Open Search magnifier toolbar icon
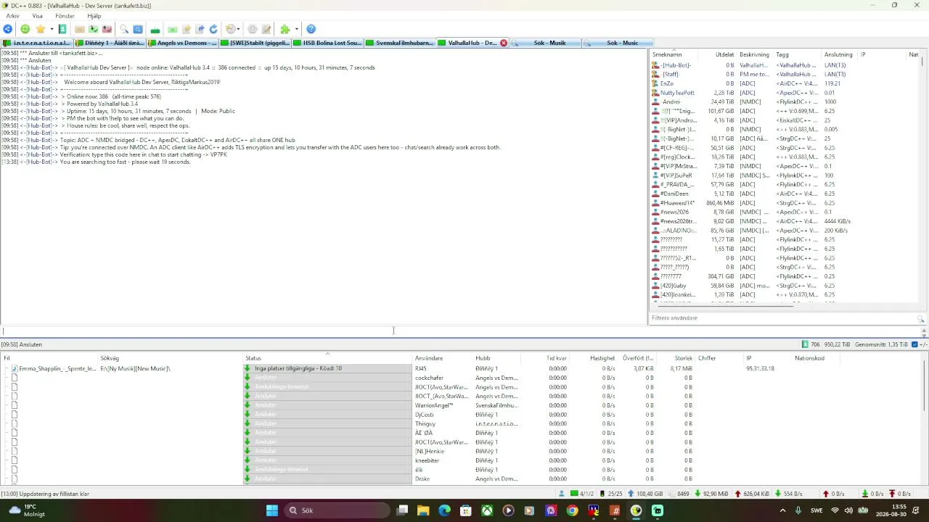Image resolution: width=929 pixels, height=522 pixels. point(124,29)
